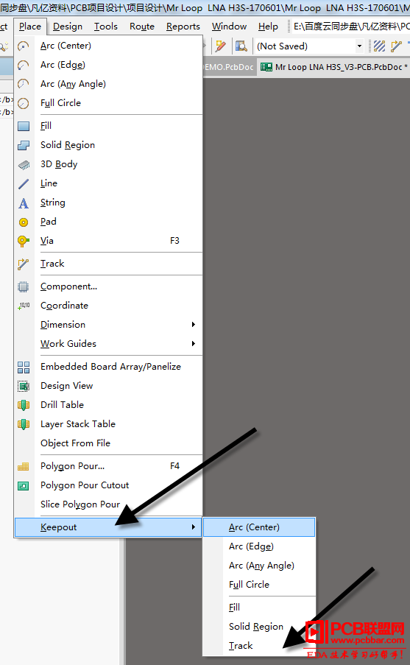The image size is (410, 665).
Task: Select Arc (Center) icon in Place menu
Action: (24, 46)
